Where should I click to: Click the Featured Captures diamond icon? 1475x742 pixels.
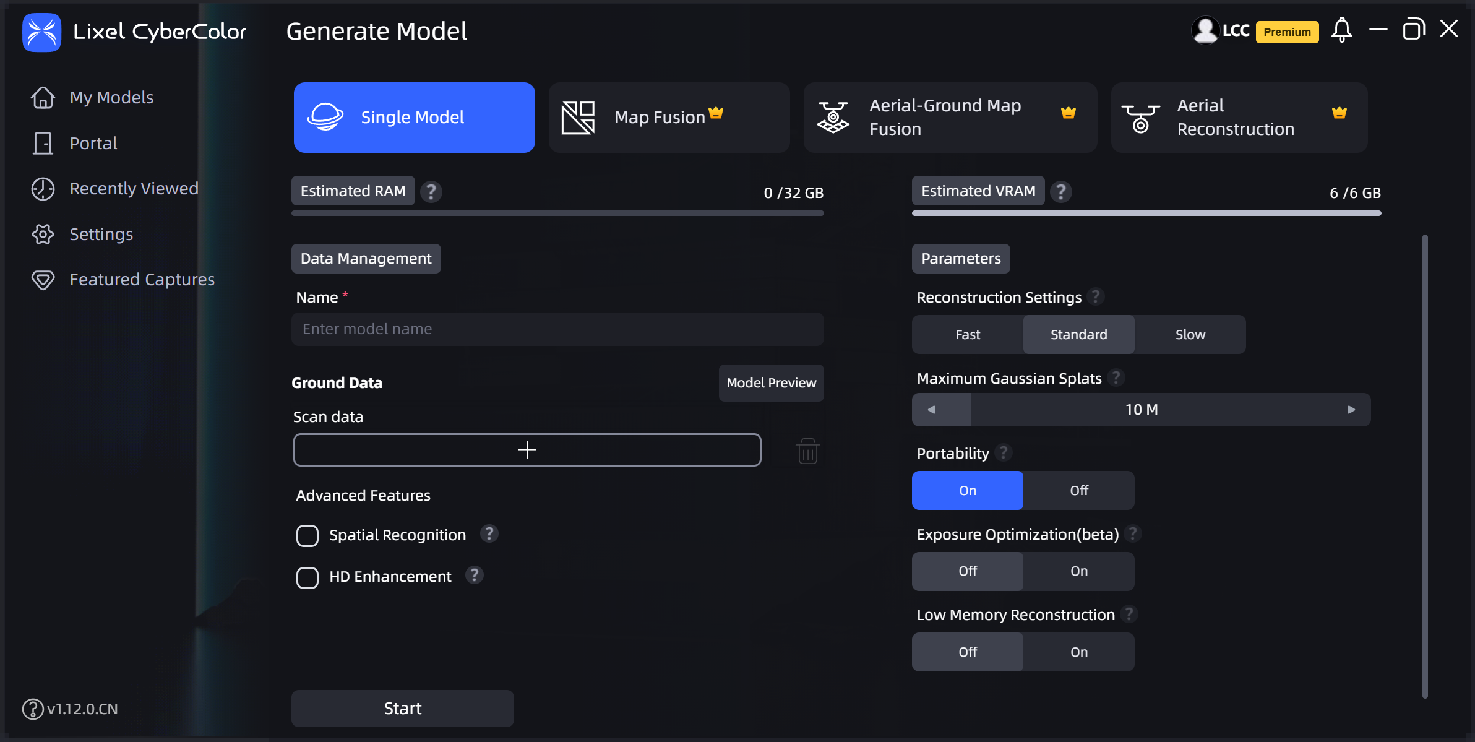pos(43,280)
